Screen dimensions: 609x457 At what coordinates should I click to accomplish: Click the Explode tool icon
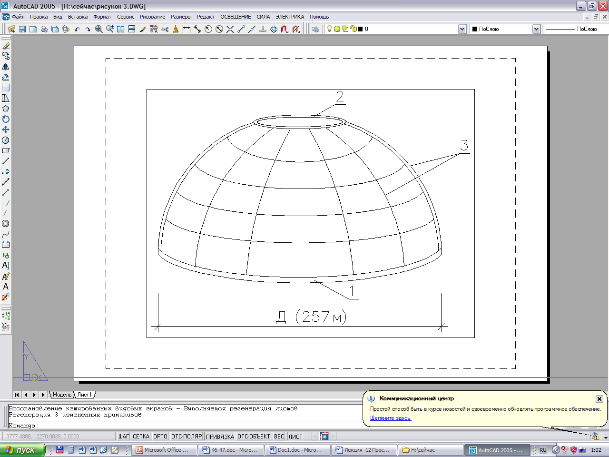point(6,297)
